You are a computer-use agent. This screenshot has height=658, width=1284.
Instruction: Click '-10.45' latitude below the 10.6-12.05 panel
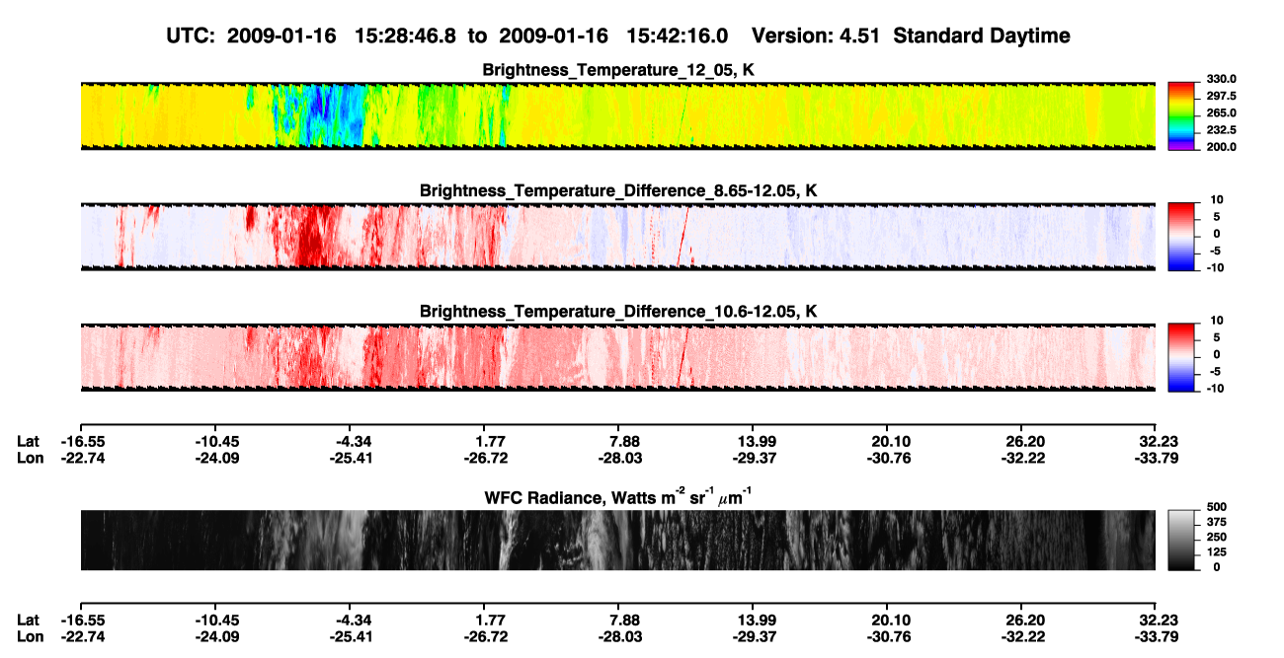tap(217, 441)
